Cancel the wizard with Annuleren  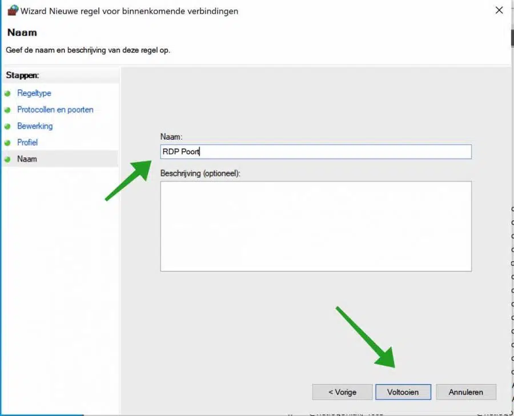tap(466, 392)
